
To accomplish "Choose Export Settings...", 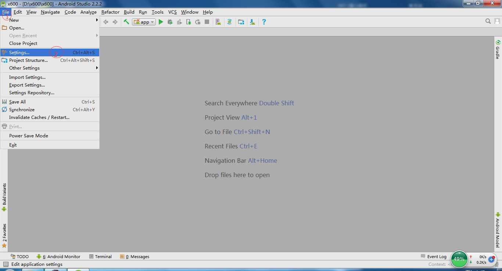I will (50, 85).
